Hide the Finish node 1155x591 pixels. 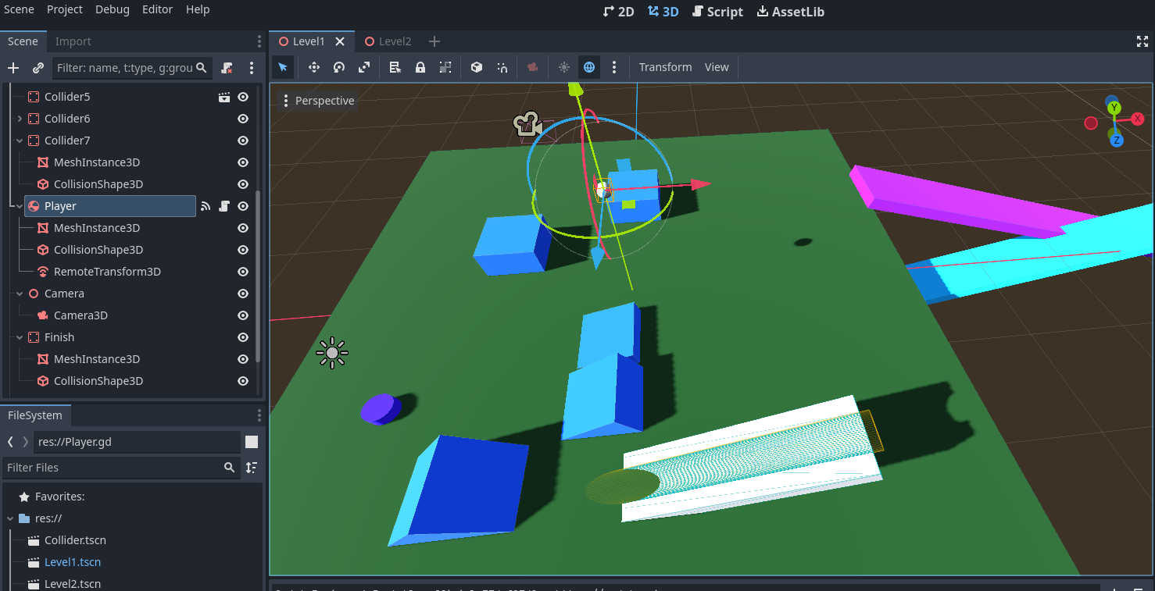click(243, 337)
